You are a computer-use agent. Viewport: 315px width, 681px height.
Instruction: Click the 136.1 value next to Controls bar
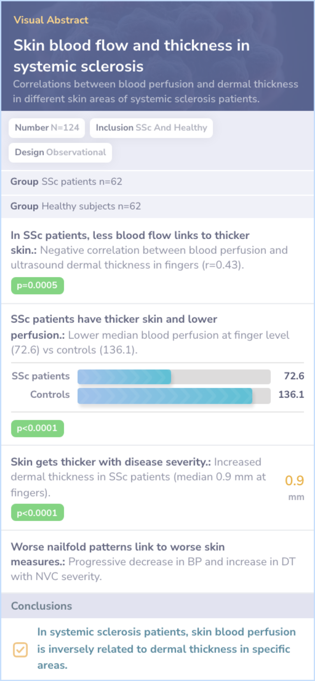(291, 395)
